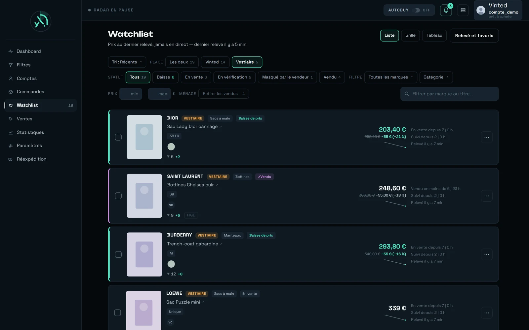
Task: Select Watchlist in the sidebar
Action: pos(41,105)
